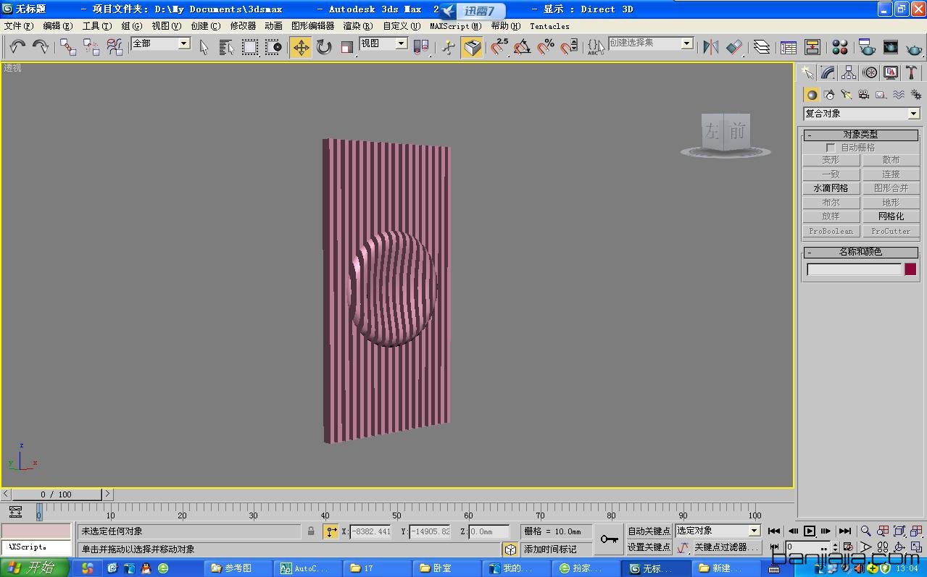Viewport: 927px width, 577px height.
Task: Open the Windows 开始 start button
Action: (x=35, y=568)
